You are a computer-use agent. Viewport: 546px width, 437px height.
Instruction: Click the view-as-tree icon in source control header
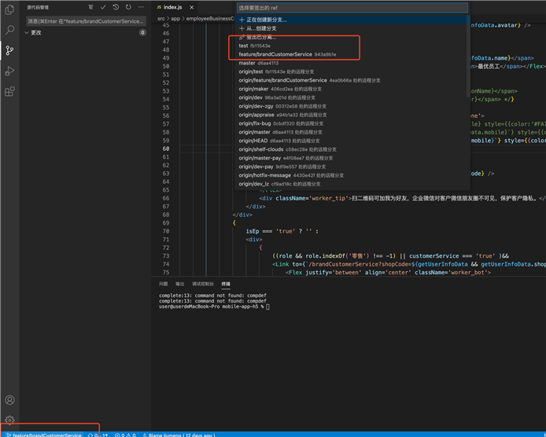coord(90,7)
